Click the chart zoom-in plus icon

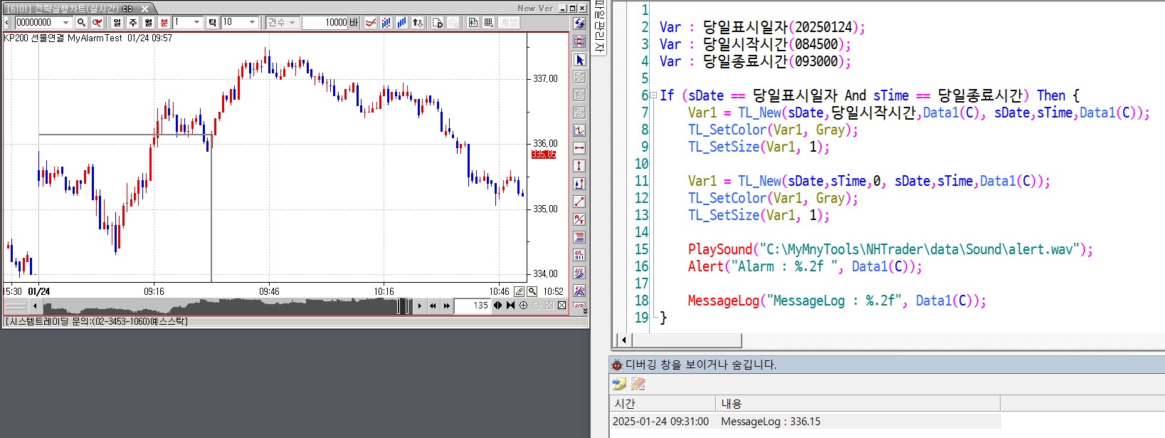[524, 306]
